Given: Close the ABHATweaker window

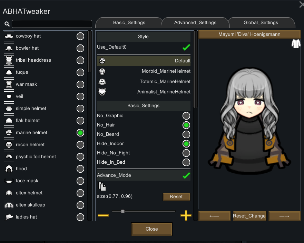Looking at the screenshot, I should pos(302,4).
